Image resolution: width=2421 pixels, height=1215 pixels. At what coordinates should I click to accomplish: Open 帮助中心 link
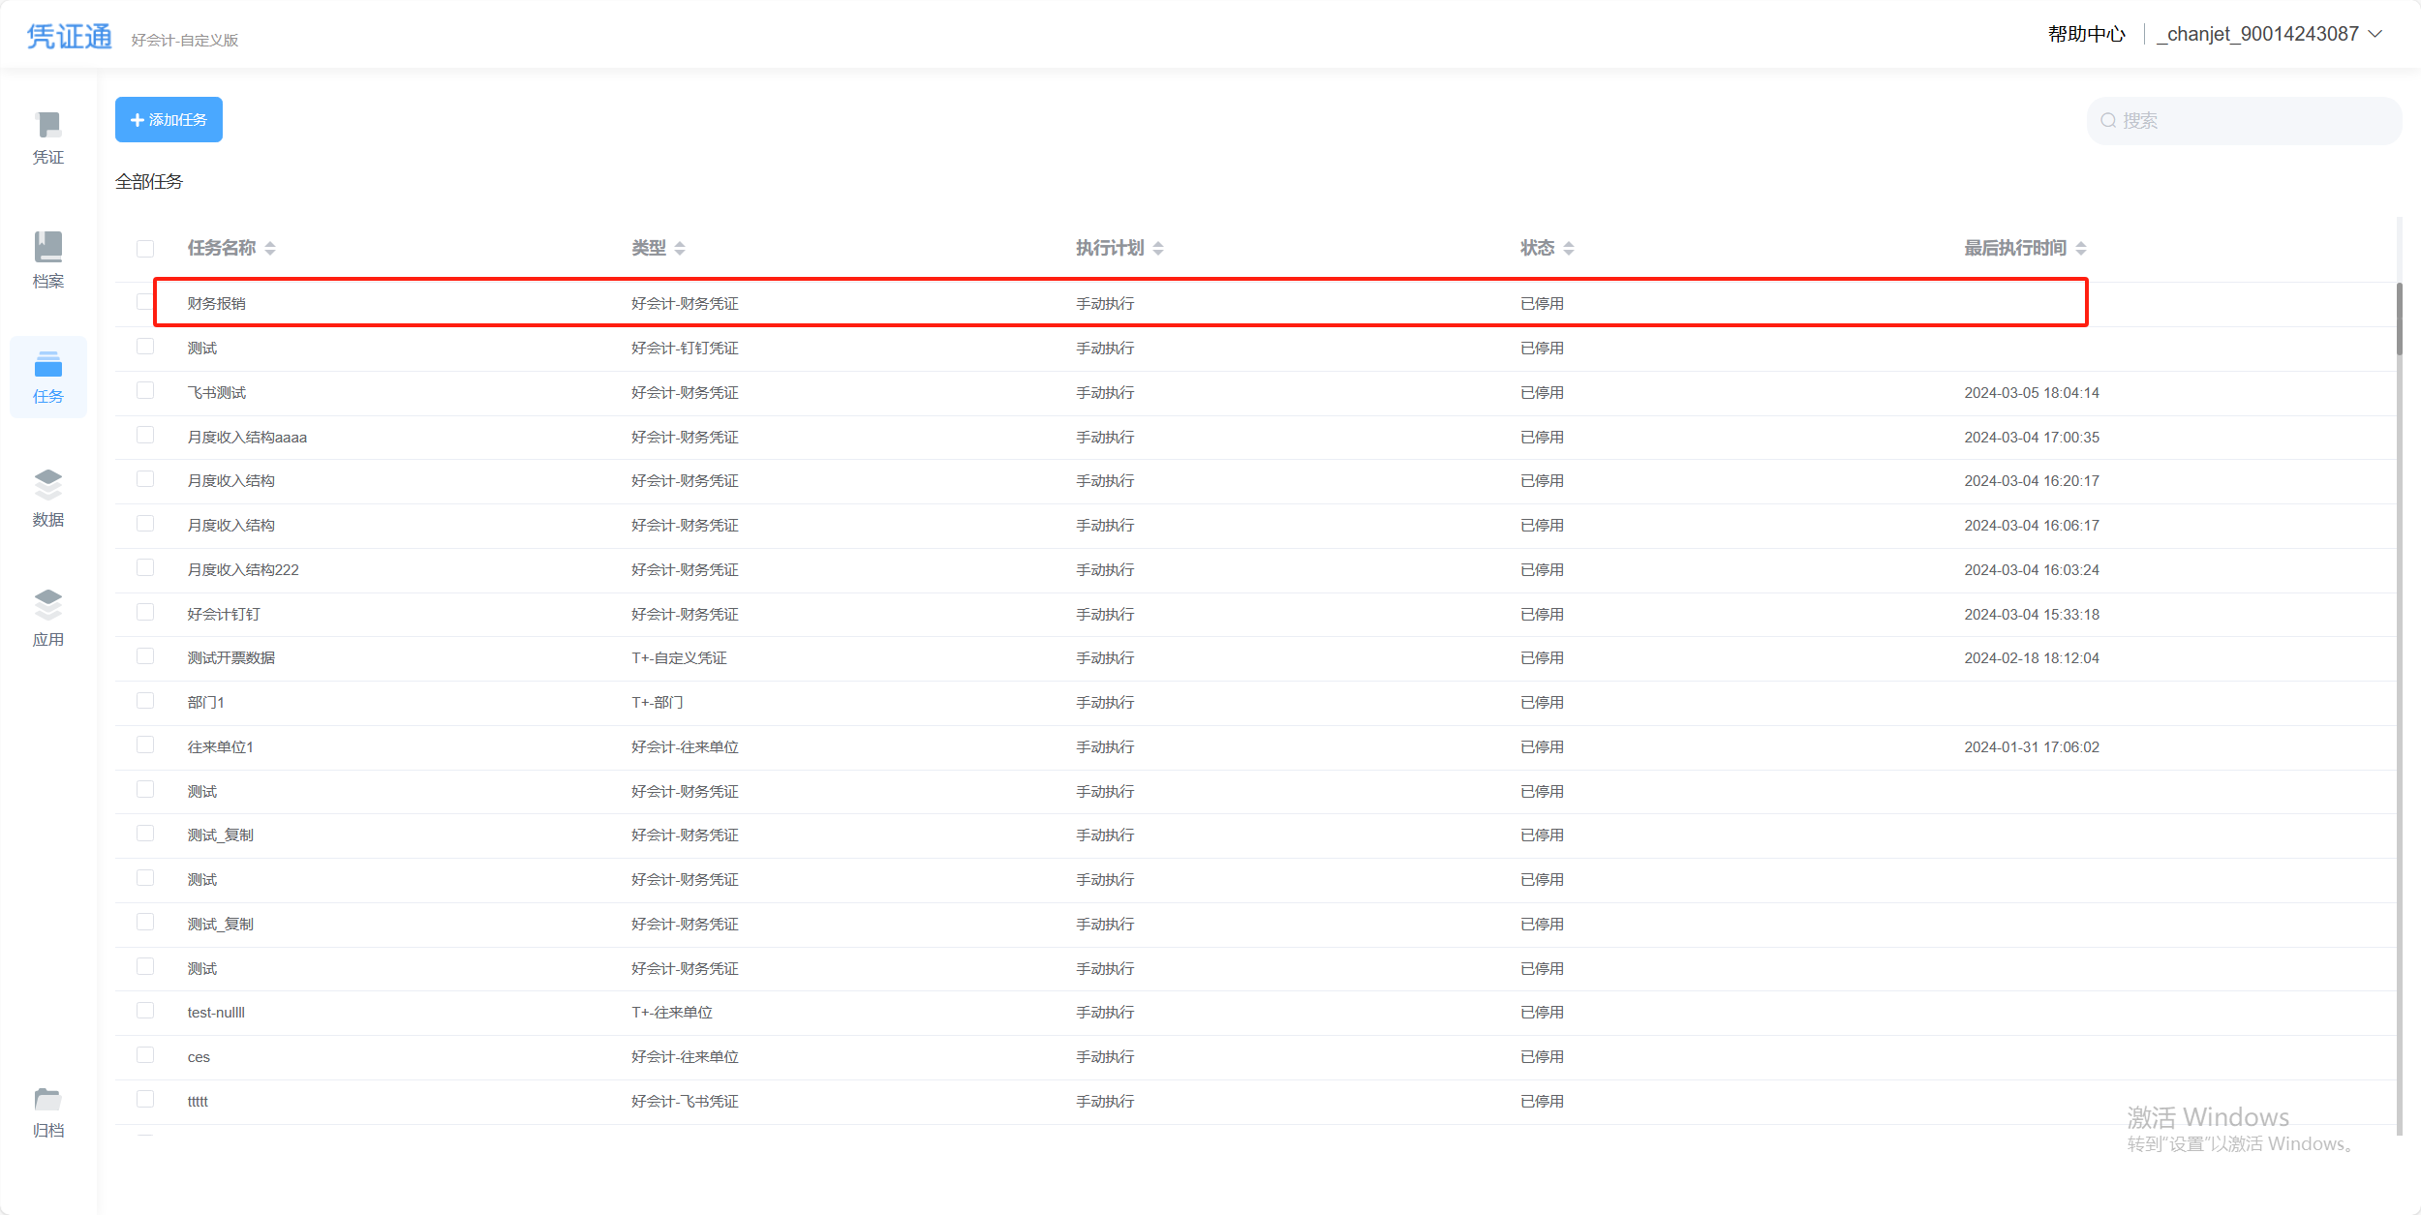point(2086,34)
